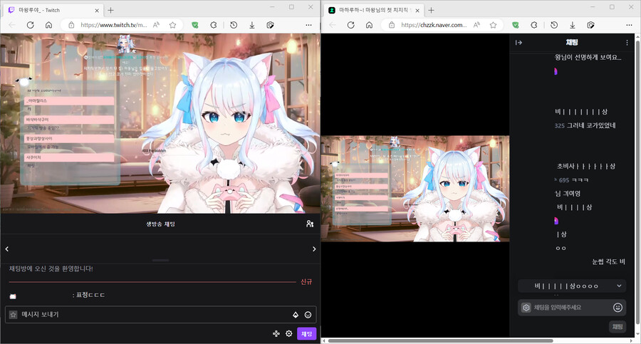Click chat message 표정ㄷㄷㄷ
The width and height of the screenshot is (641, 344).
[x=90, y=295]
